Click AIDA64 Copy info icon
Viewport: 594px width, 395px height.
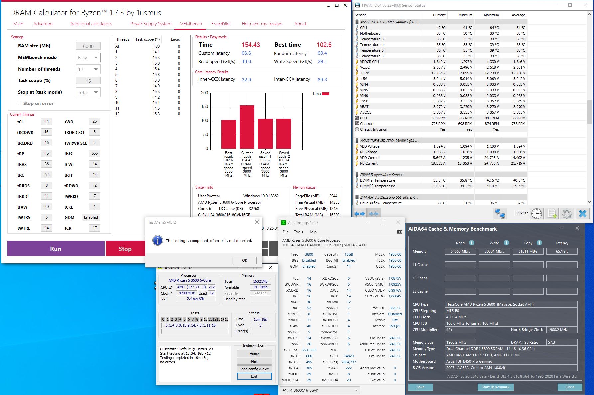(x=539, y=243)
